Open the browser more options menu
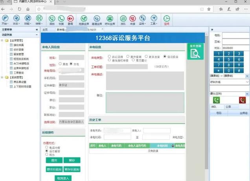Screen dimensions: 250x181 [x=246, y=9]
